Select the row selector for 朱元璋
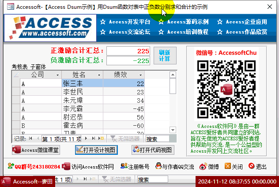 pyautogui.click(x=16, y=100)
